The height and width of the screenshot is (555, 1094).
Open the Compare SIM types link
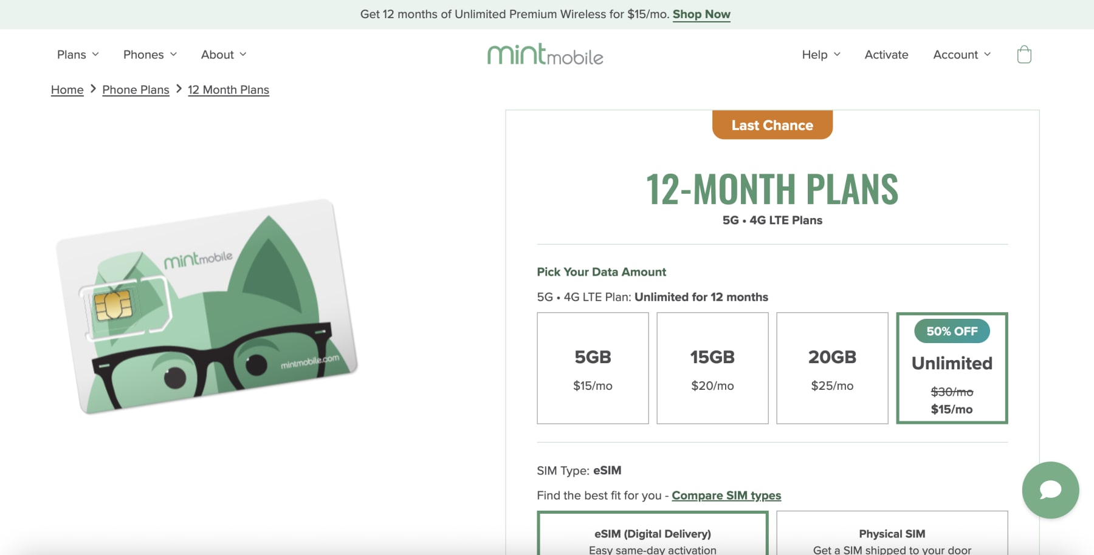[726, 495]
